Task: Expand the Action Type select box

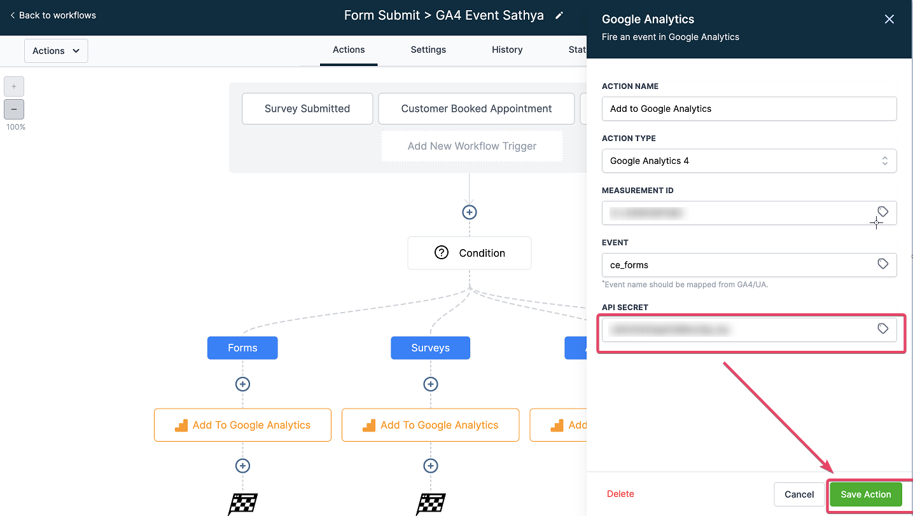Action: [749, 161]
